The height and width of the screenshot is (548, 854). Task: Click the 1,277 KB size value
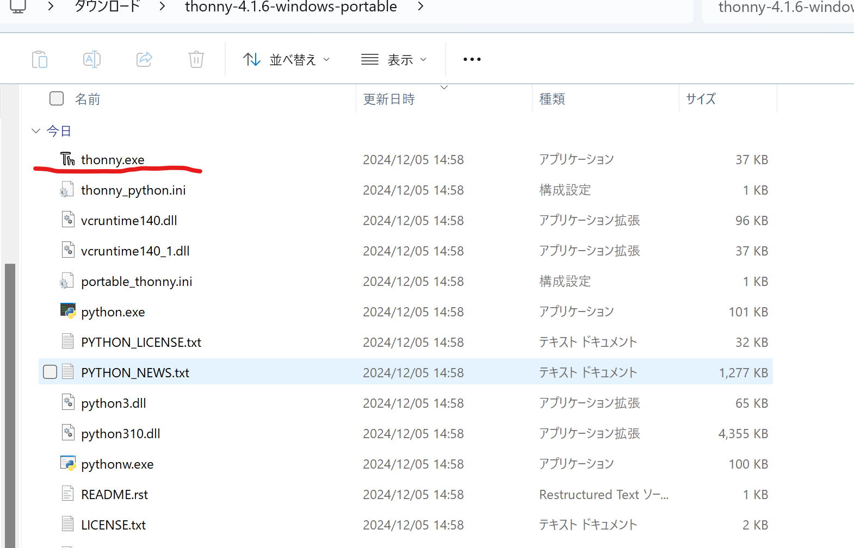click(743, 372)
